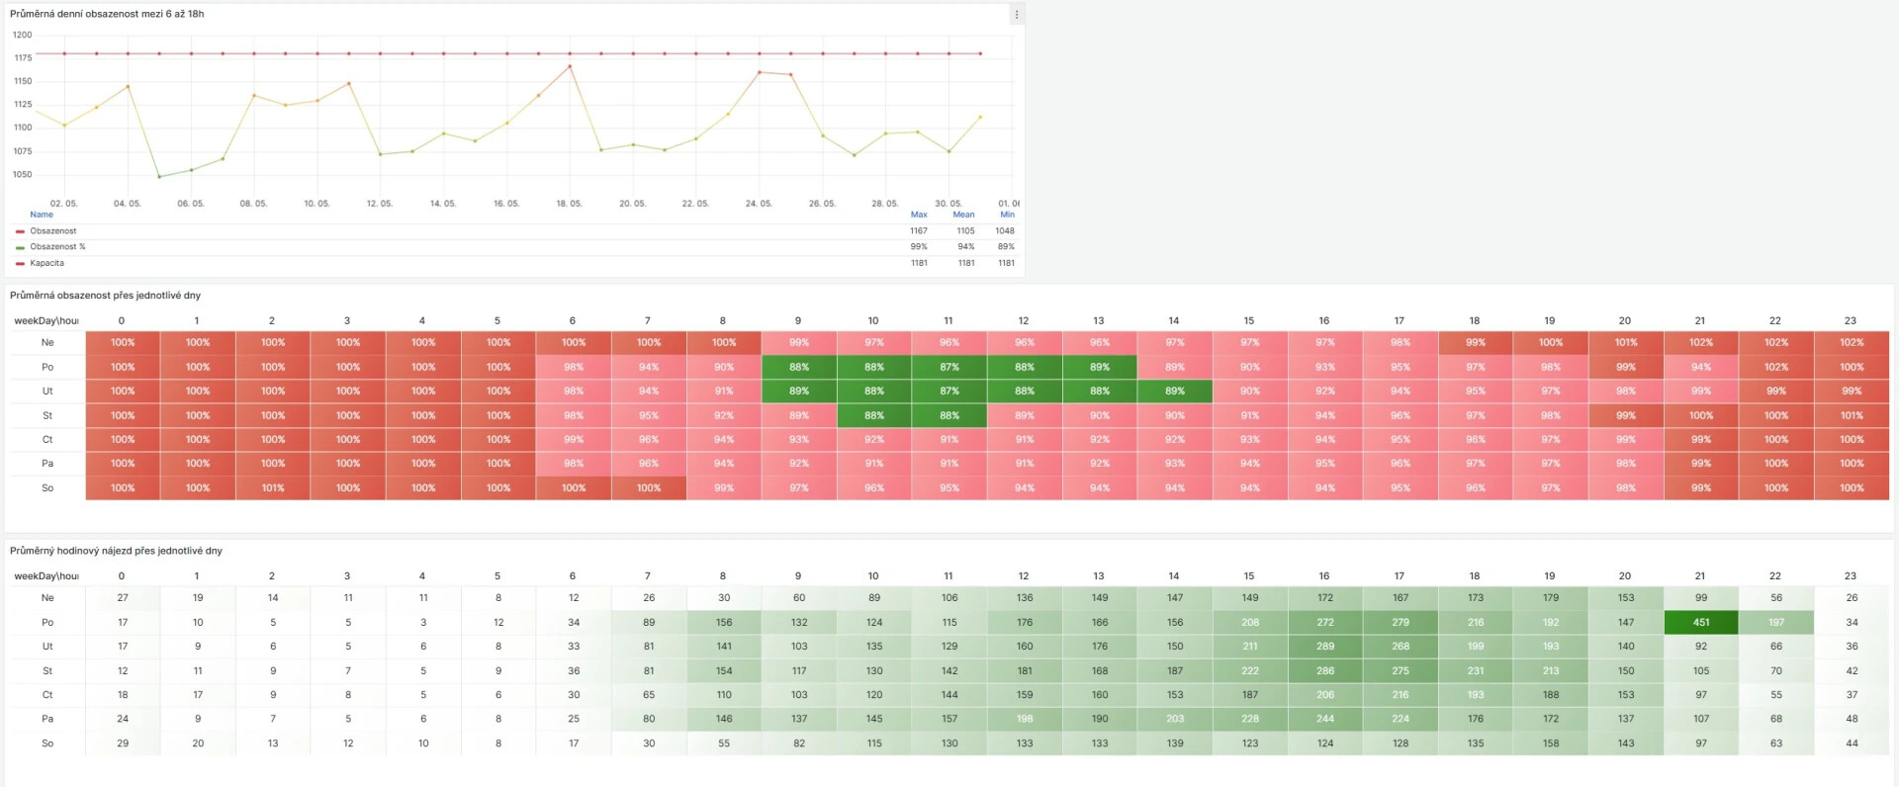Screen dimensions: 1899x787
Task: Click the green Obsazenost % legend color marker
Action: click(x=20, y=247)
